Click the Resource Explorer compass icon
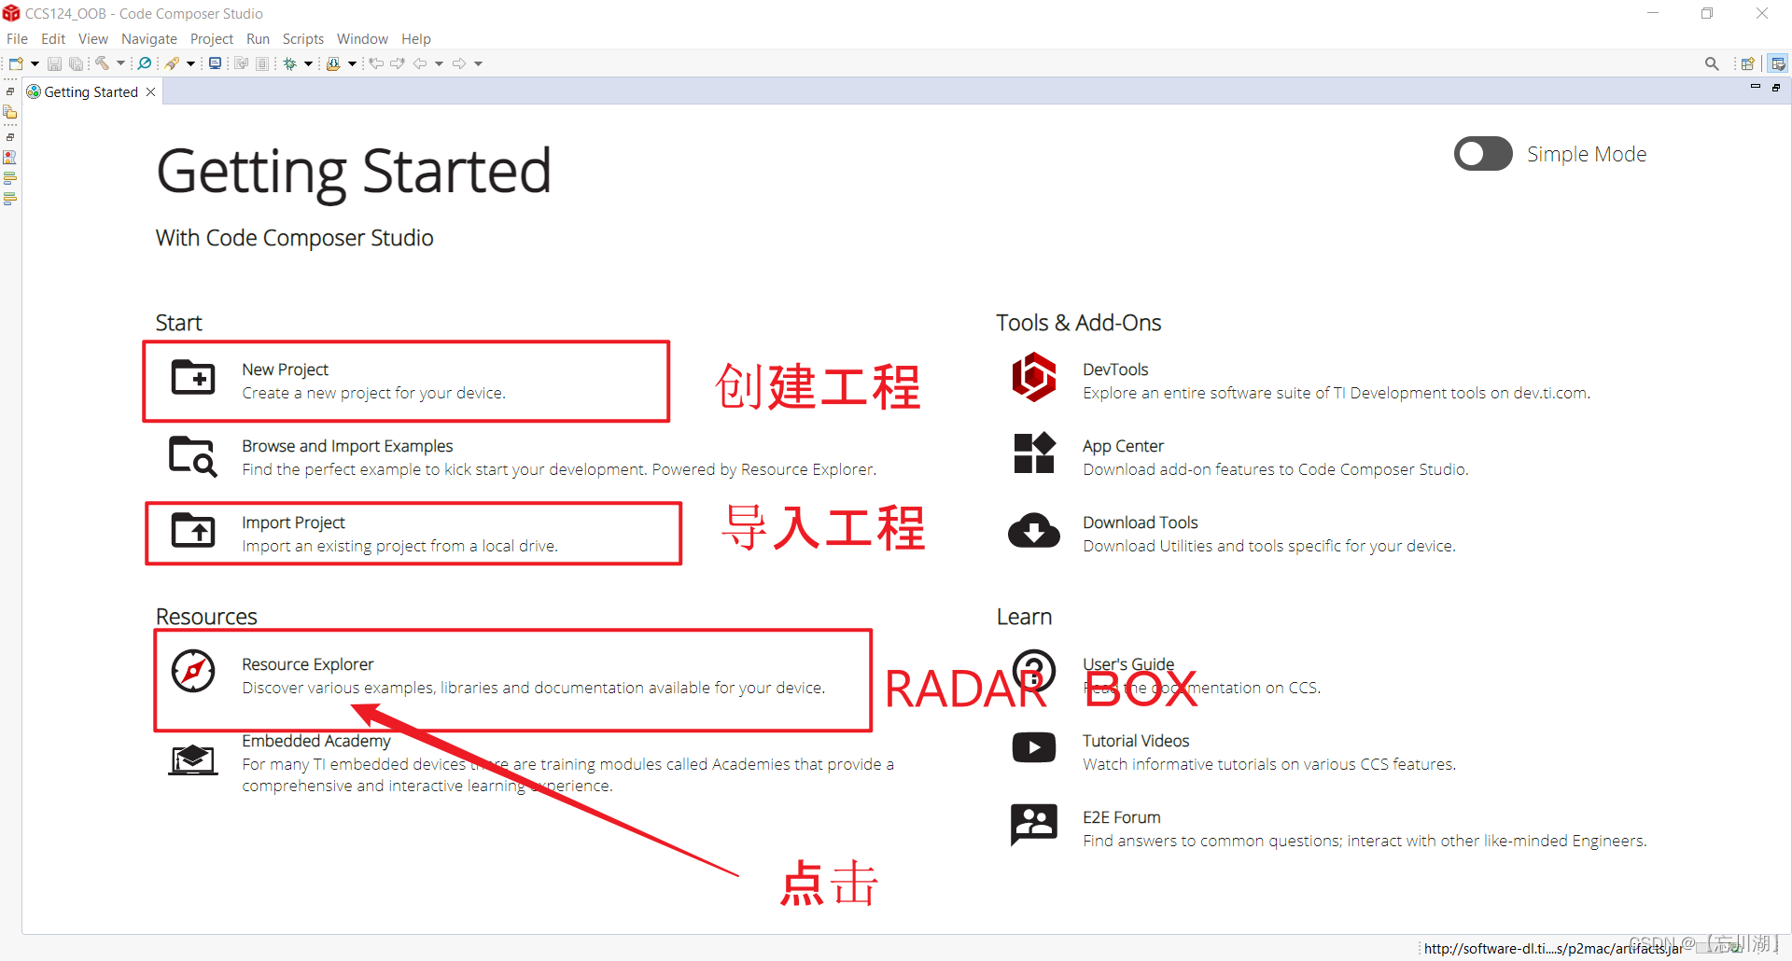 [x=192, y=671]
